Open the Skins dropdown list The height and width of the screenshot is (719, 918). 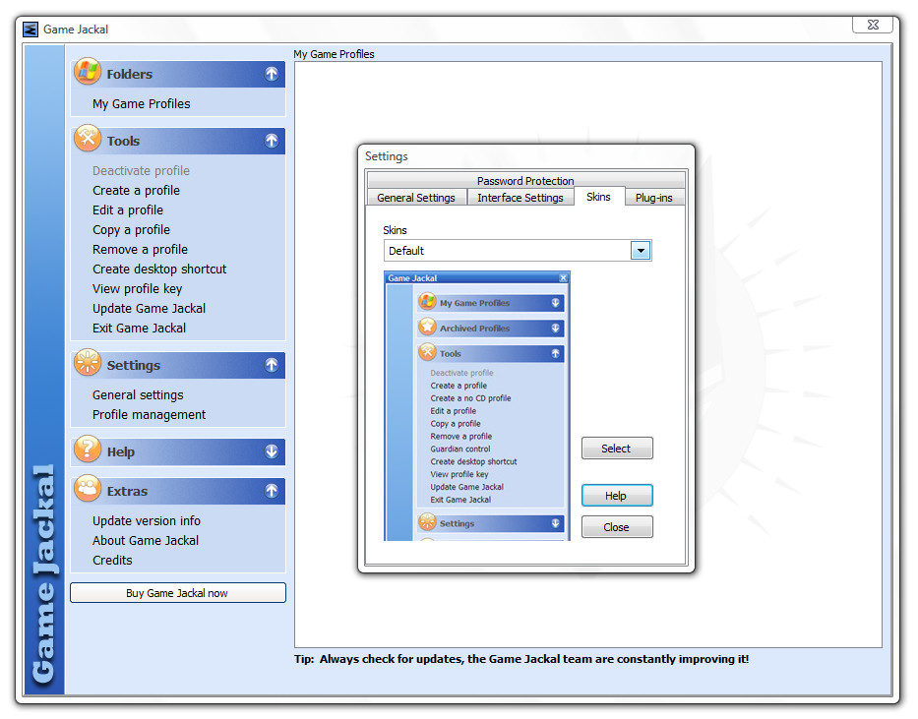[641, 251]
